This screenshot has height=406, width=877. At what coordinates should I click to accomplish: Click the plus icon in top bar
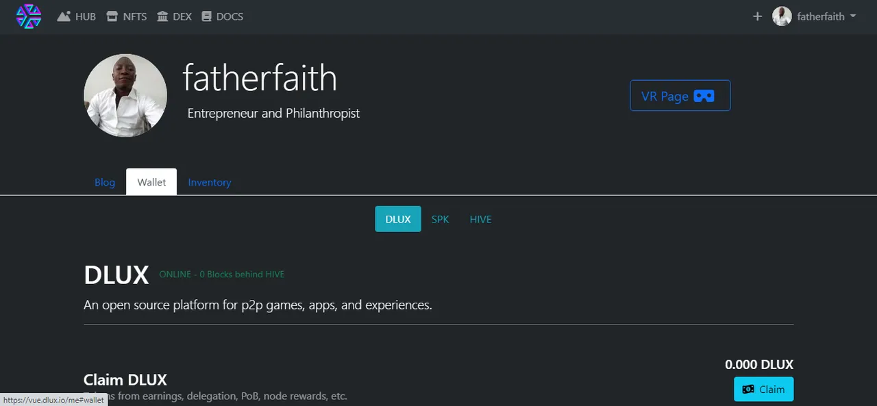point(757,16)
